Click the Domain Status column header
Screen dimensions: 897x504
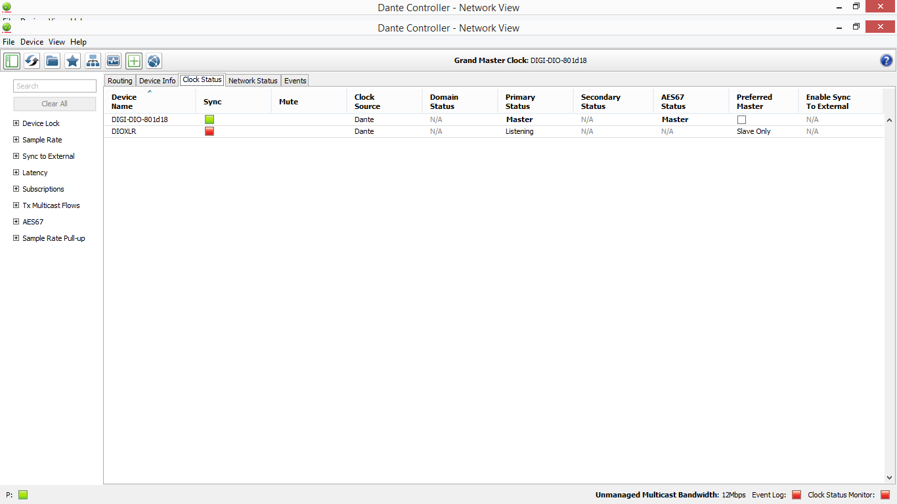pyautogui.click(x=460, y=102)
